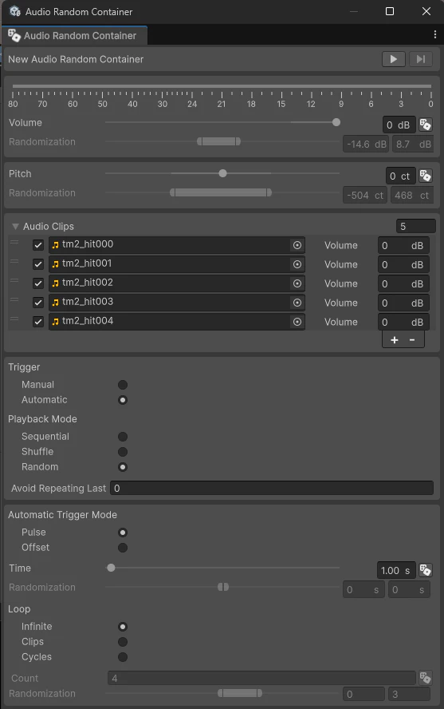The width and height of the screenshot is (444, 709).
Task: Choose Random playback mode
Action: coord(123,467)
